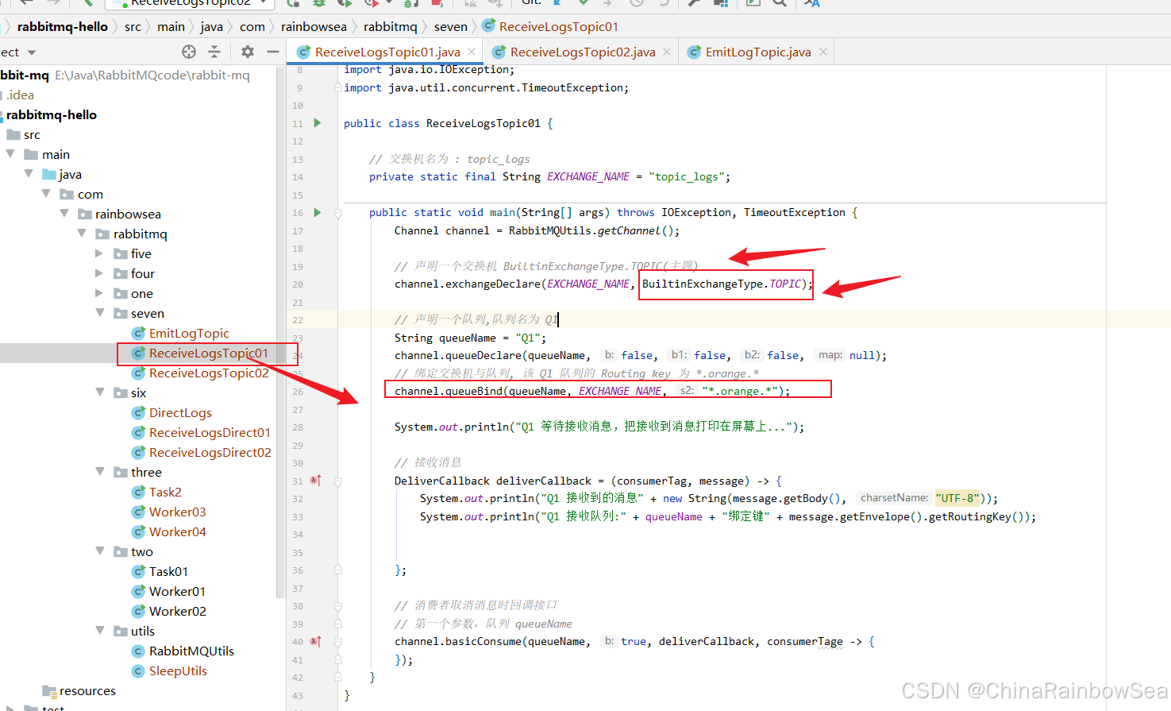Click the locate/select opened file icon
Image resolution: width=1171 pixels, height=711 pixels.
click(189, 52)
